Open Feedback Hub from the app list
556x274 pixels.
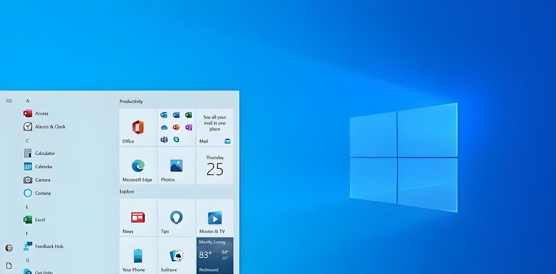tap(43, 246)
